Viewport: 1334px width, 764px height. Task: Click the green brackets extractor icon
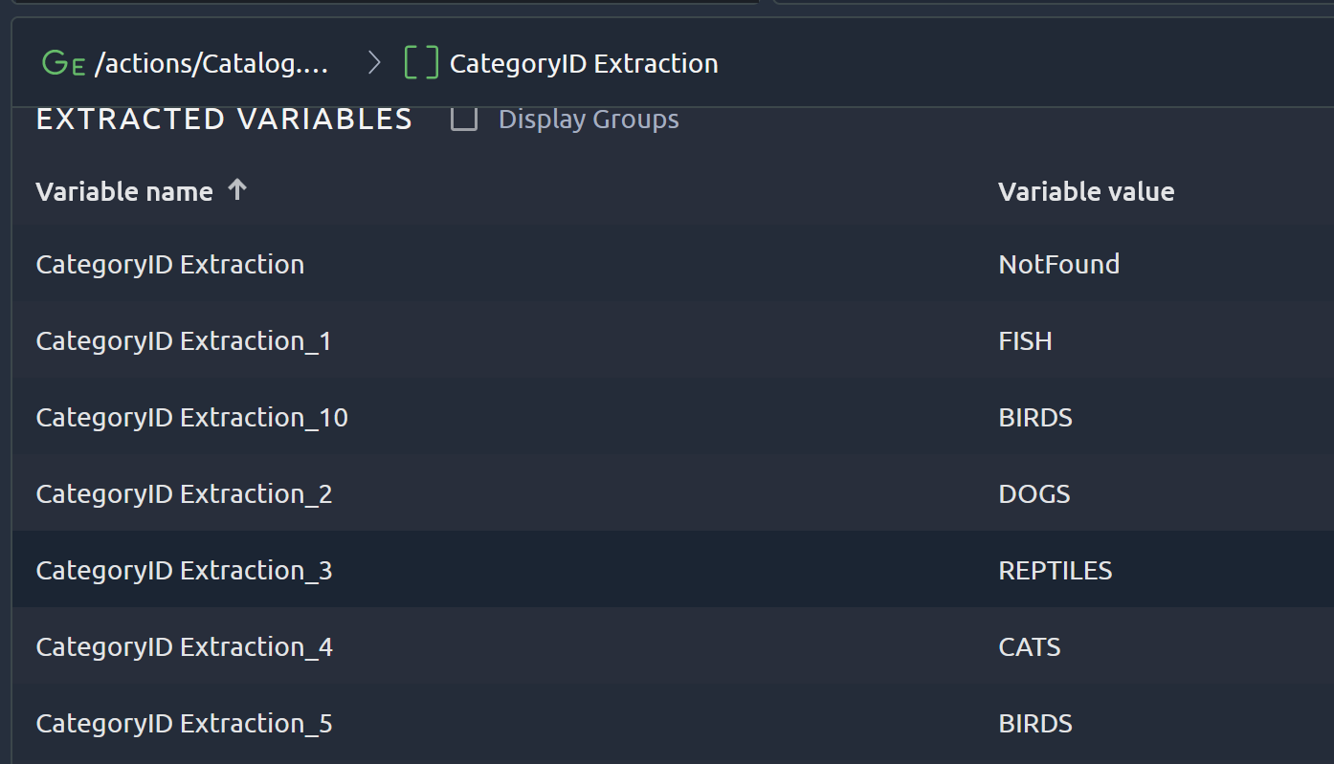tap(421, 63)
